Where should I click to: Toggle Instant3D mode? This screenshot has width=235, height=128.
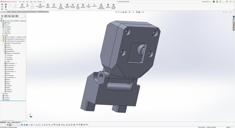(x=94, y=6)
